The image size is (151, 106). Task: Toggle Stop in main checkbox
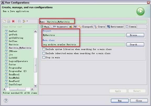coord(44,57)
